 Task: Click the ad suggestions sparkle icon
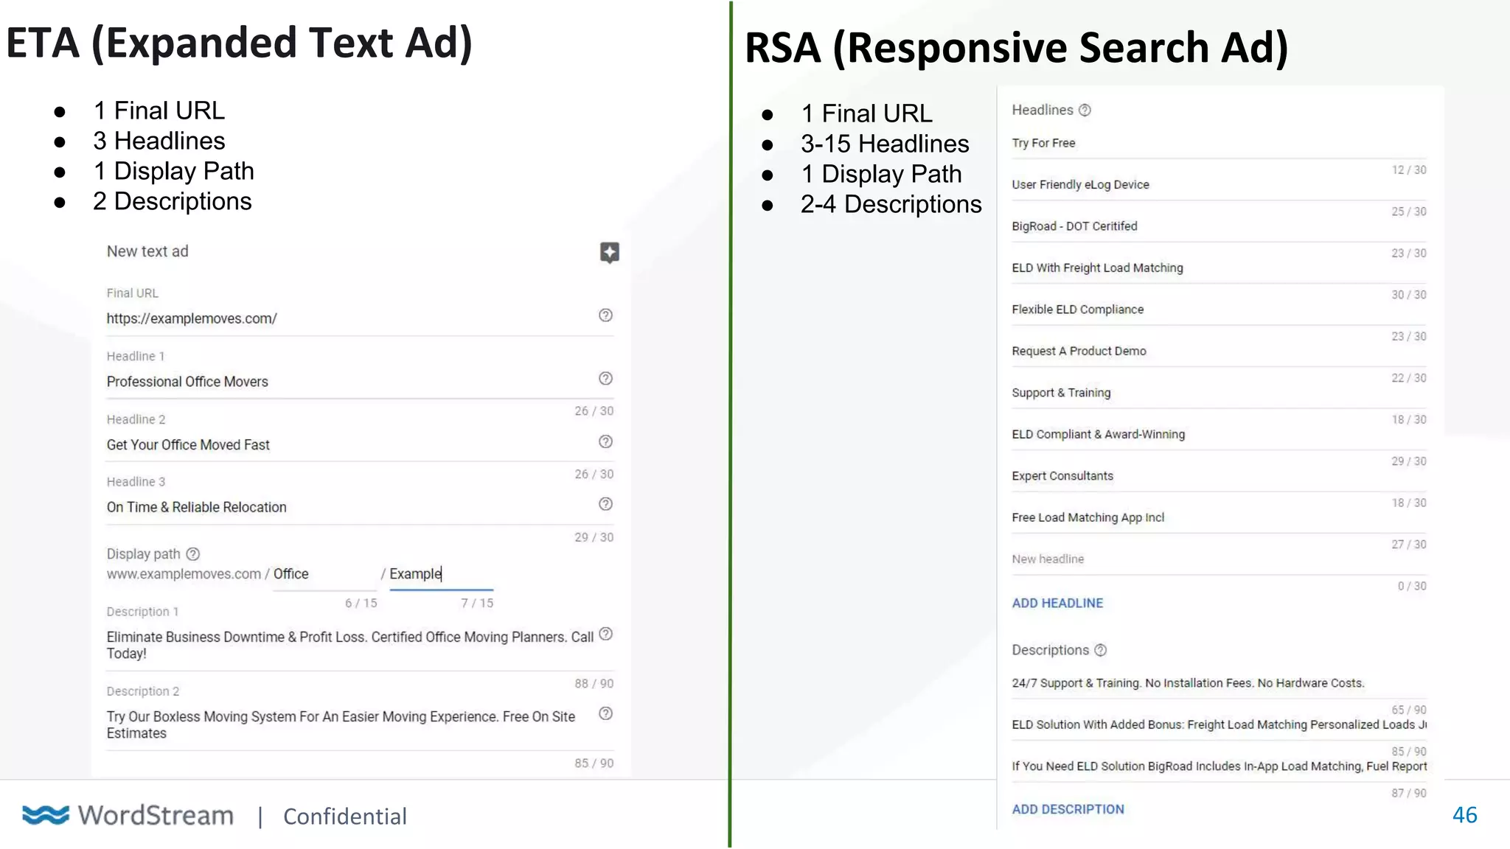(x=609, y=253)
